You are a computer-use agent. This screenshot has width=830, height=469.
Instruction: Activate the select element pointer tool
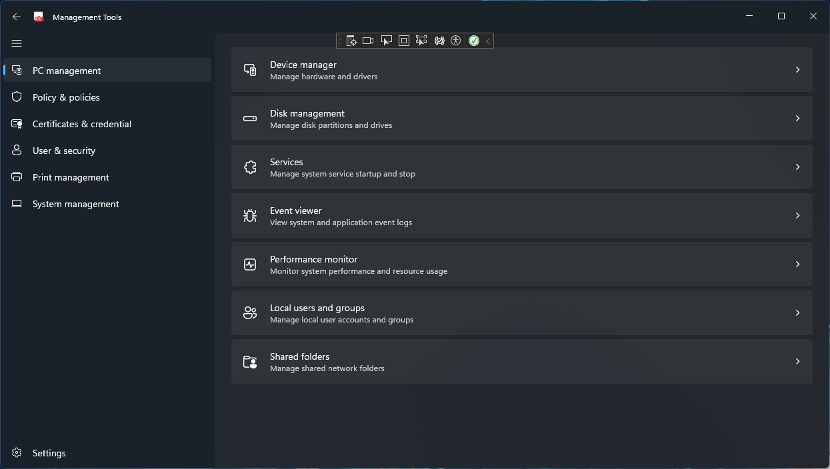pos(386,41)
